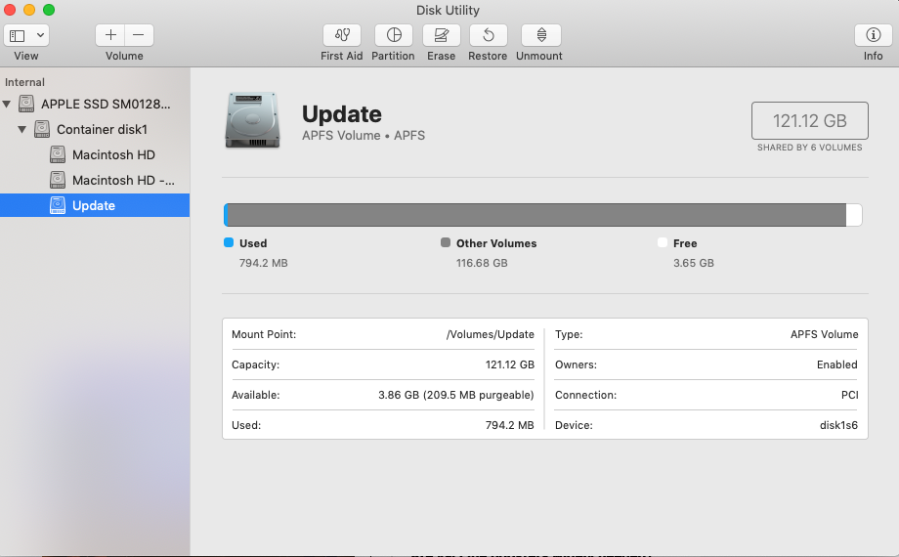Click the green zoom window button
Screen dimensions: 899x557
(x=49, y=10)
